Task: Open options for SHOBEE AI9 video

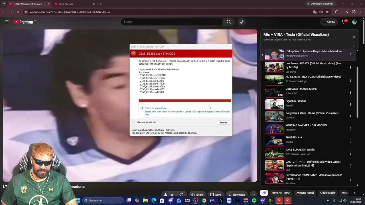Action: coord(351,141)
